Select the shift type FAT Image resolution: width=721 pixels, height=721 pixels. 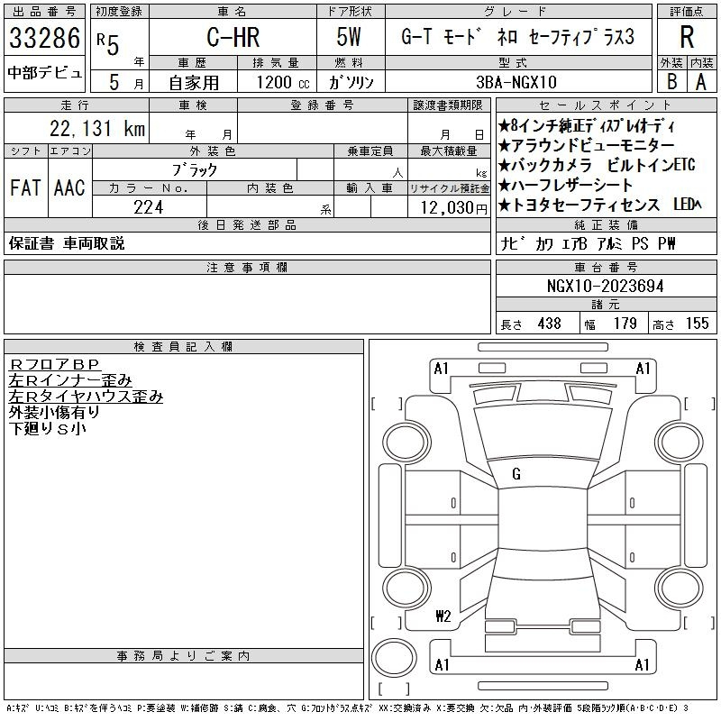(x=25, y=187)
